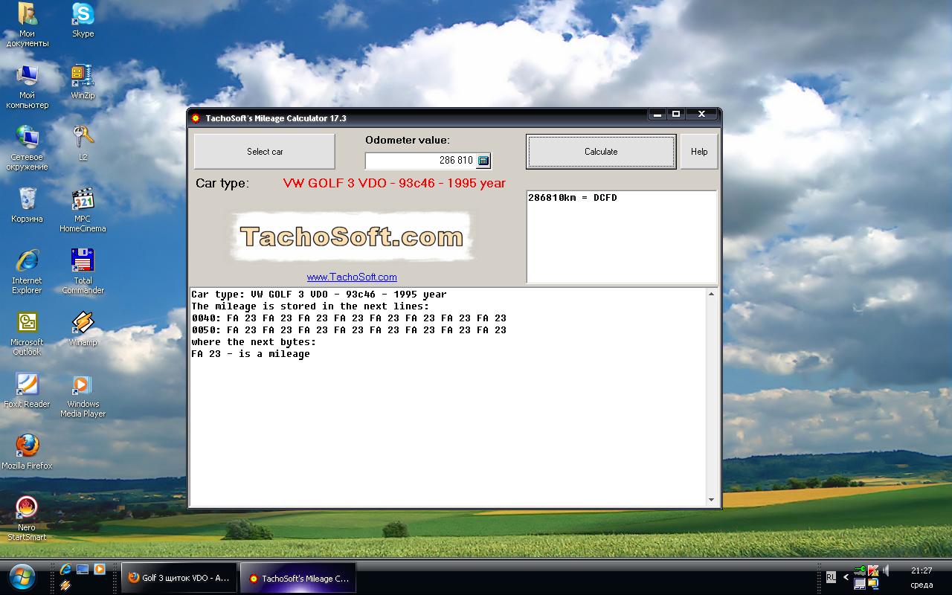Launch Winamp from the desktop
The width and height of the screenshot is (952, 595).
point(83,329)
